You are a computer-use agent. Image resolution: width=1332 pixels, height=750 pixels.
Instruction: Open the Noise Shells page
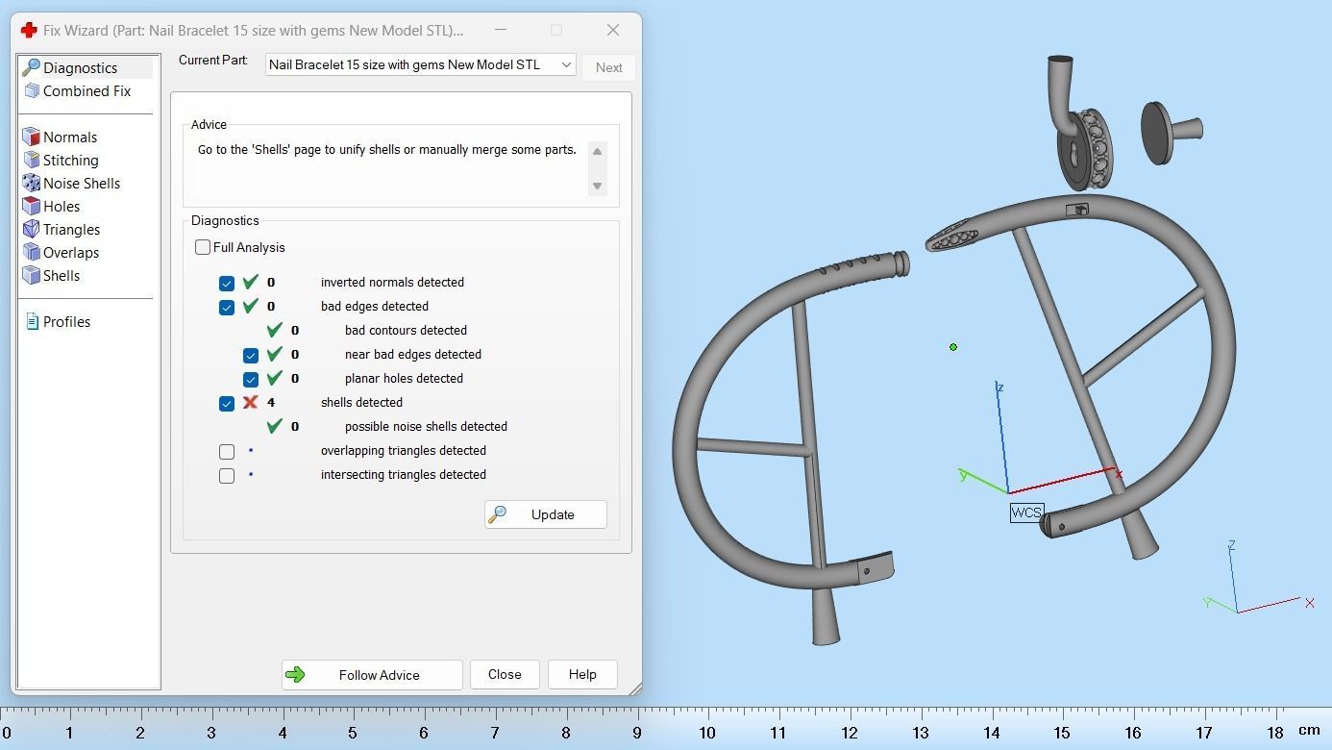tap(81, 184)
